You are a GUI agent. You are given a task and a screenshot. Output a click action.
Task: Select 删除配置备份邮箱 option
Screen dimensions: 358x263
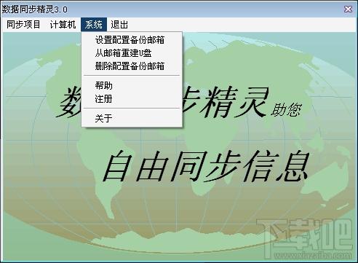click(x=132, y=66)
